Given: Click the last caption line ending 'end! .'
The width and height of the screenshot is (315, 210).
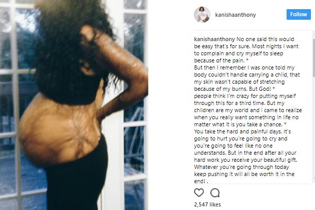Looking at the screenshot, I should [x=201, y=181].
